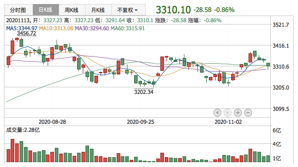Click the 2020-09-25 date axis label

tap(140, 122)
